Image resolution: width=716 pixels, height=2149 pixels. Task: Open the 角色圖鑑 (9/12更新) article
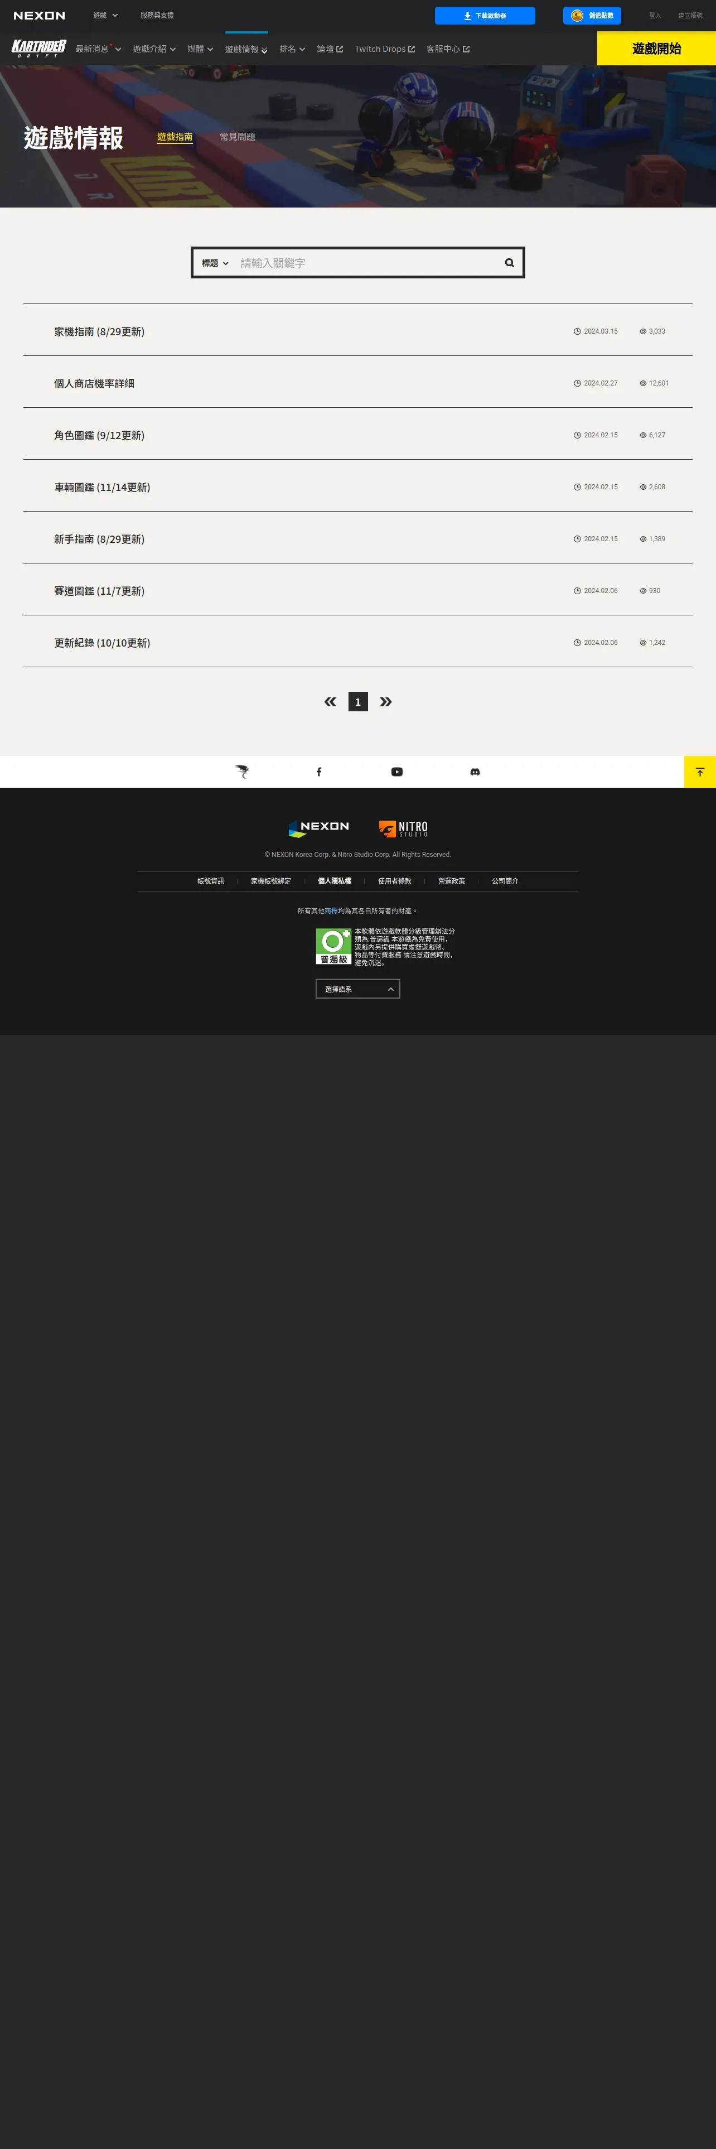[99, 436]
